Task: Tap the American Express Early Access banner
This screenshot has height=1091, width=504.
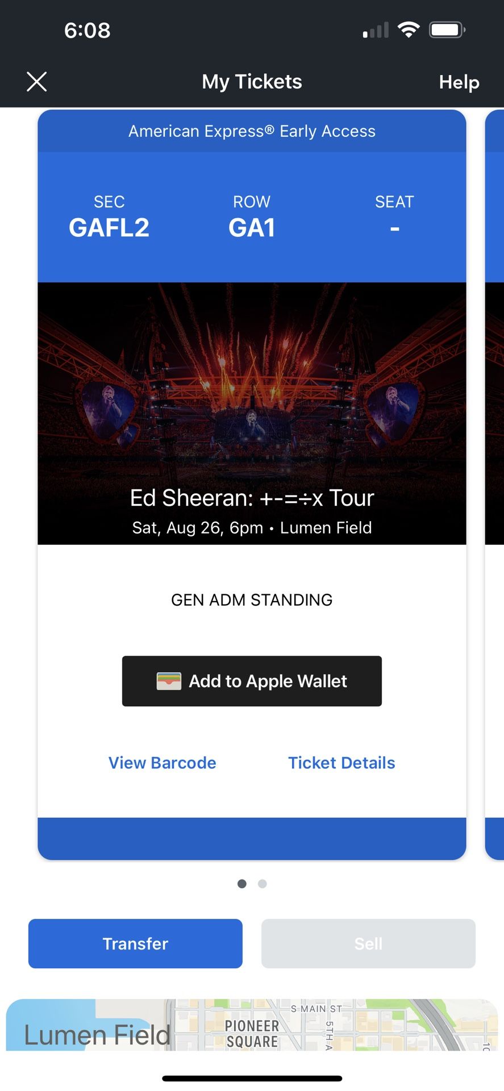Action: 252,131
